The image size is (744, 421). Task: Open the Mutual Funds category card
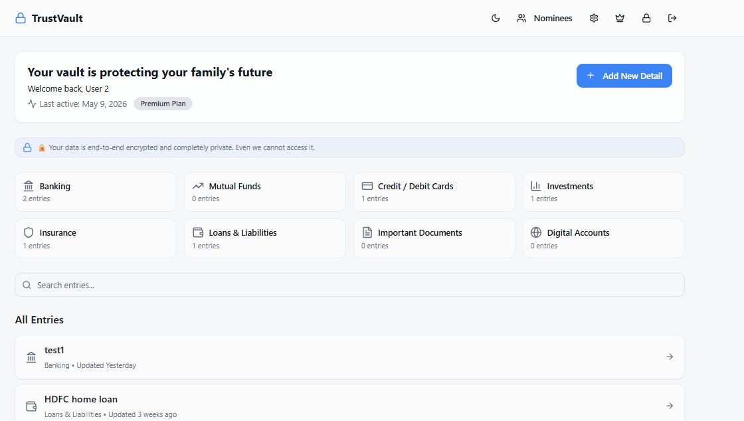265,192
